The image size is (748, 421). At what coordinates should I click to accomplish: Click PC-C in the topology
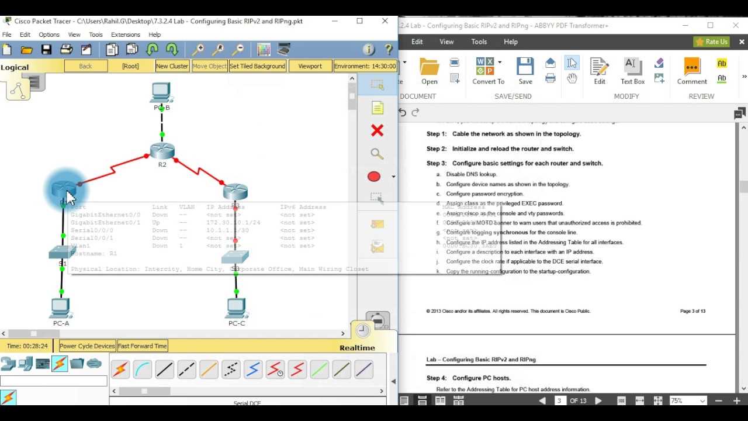236,307
